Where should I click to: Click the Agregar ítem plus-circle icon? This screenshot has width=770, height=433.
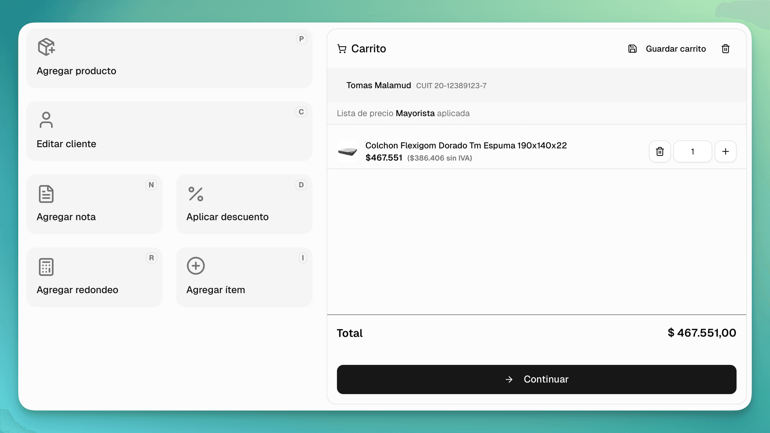pos(196,266)
